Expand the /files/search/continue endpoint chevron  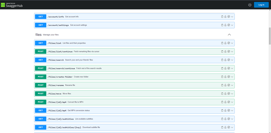(232, 68)
